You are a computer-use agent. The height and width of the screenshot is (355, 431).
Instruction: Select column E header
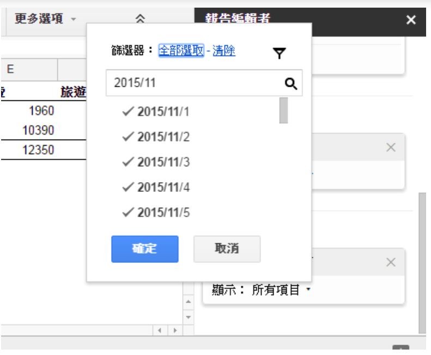click(29, 69)
